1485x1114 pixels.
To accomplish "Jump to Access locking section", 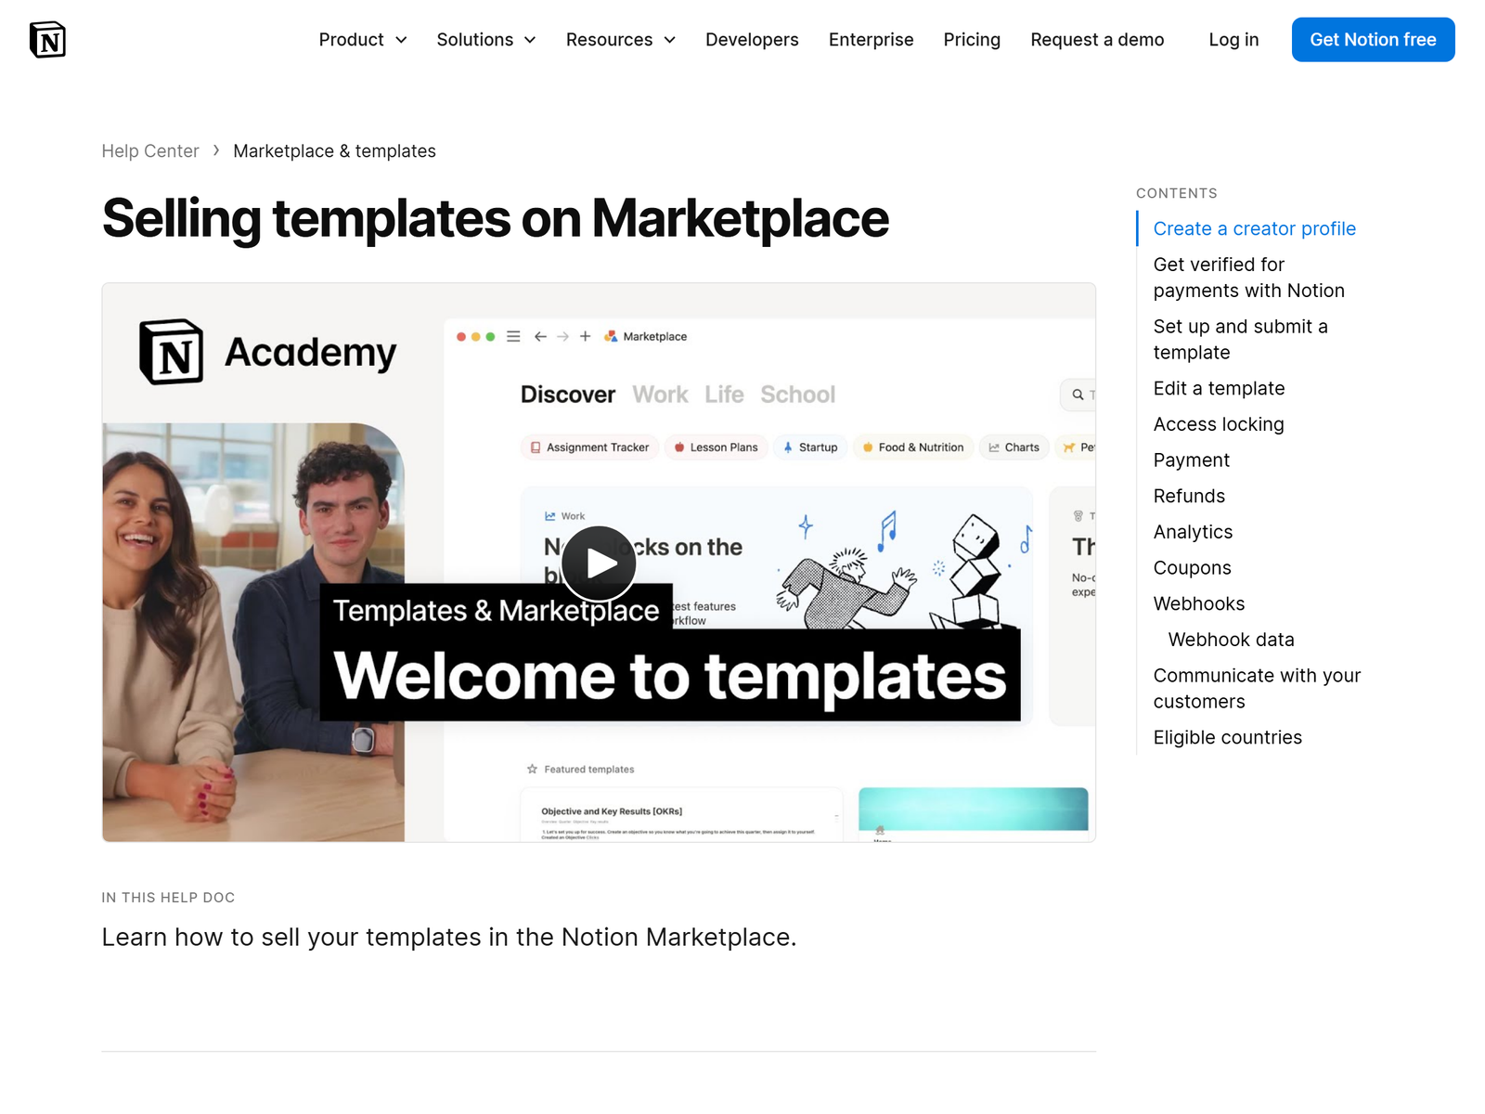I will pyautogui.click(x=1219, y=424).
